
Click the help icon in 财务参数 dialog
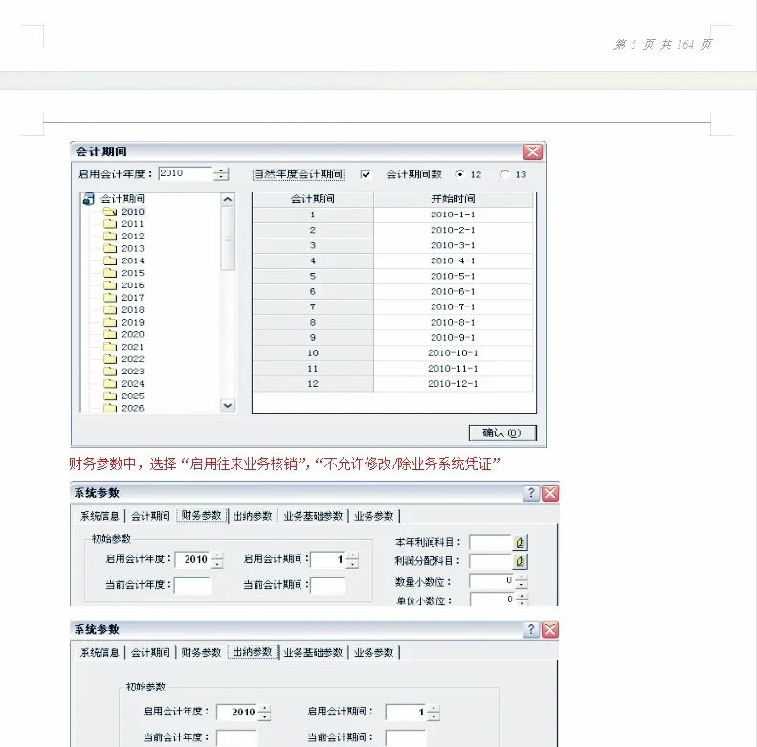(531, 493)
